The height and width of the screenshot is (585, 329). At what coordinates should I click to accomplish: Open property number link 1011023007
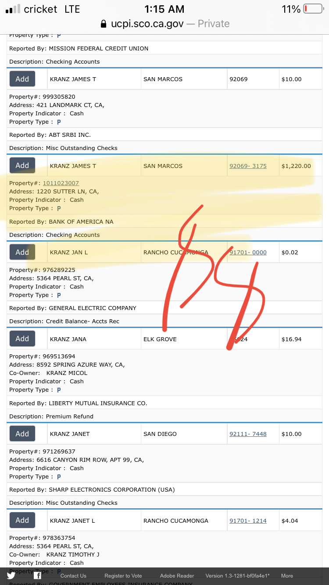pos(61,183)
